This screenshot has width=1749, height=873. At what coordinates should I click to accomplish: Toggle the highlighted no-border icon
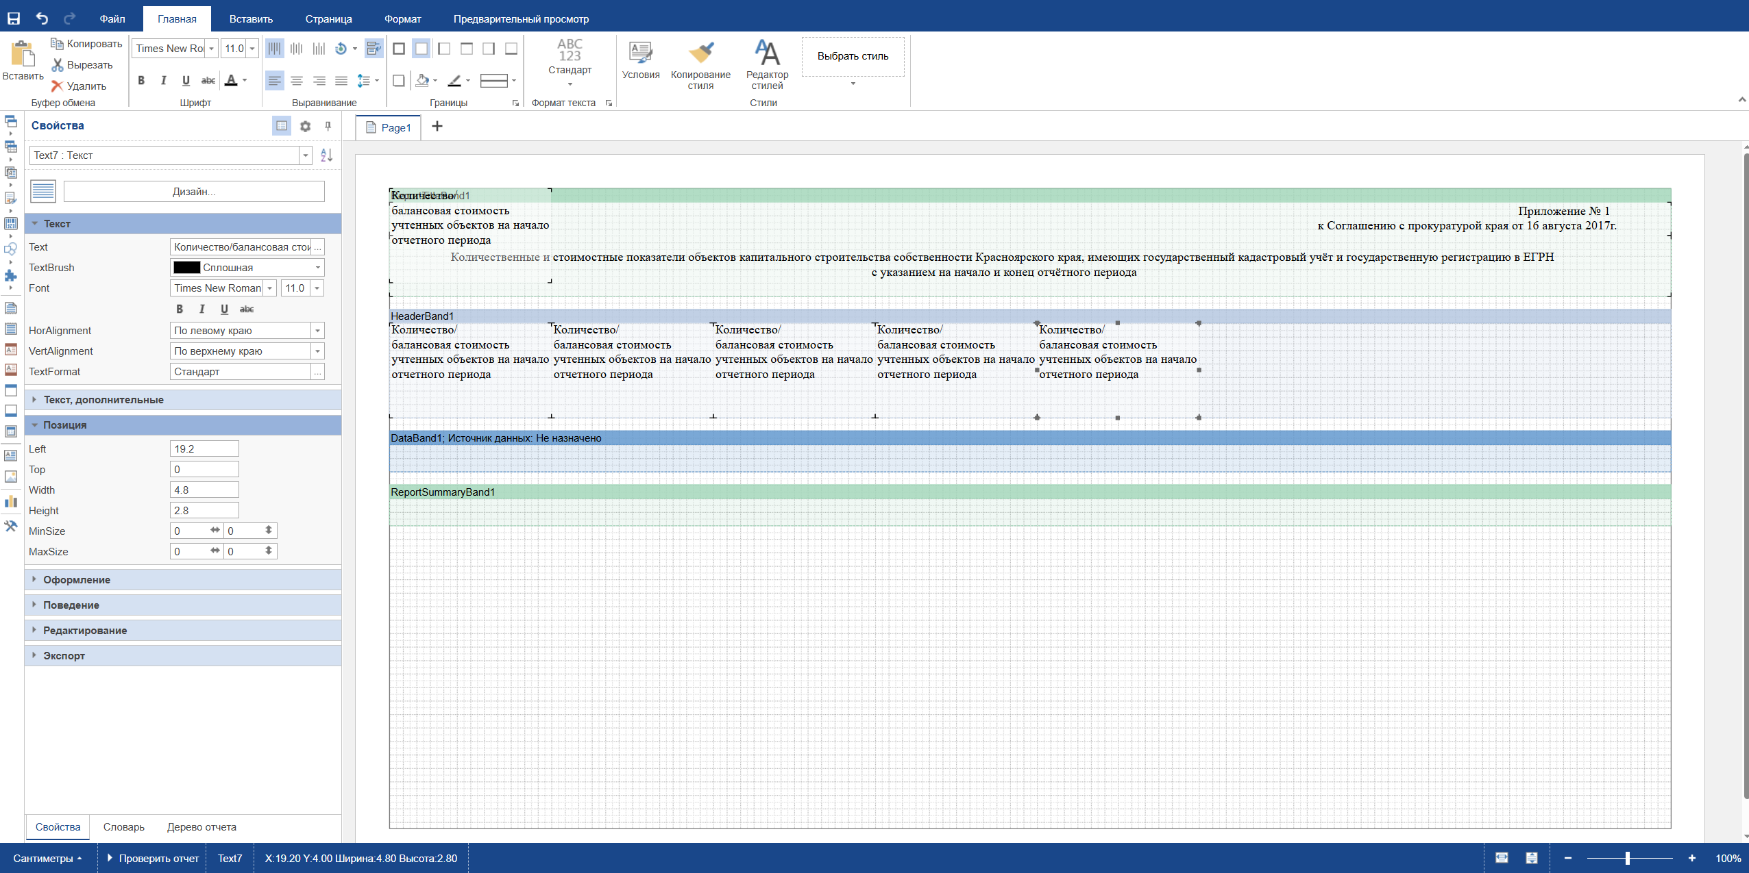point(421,49)
